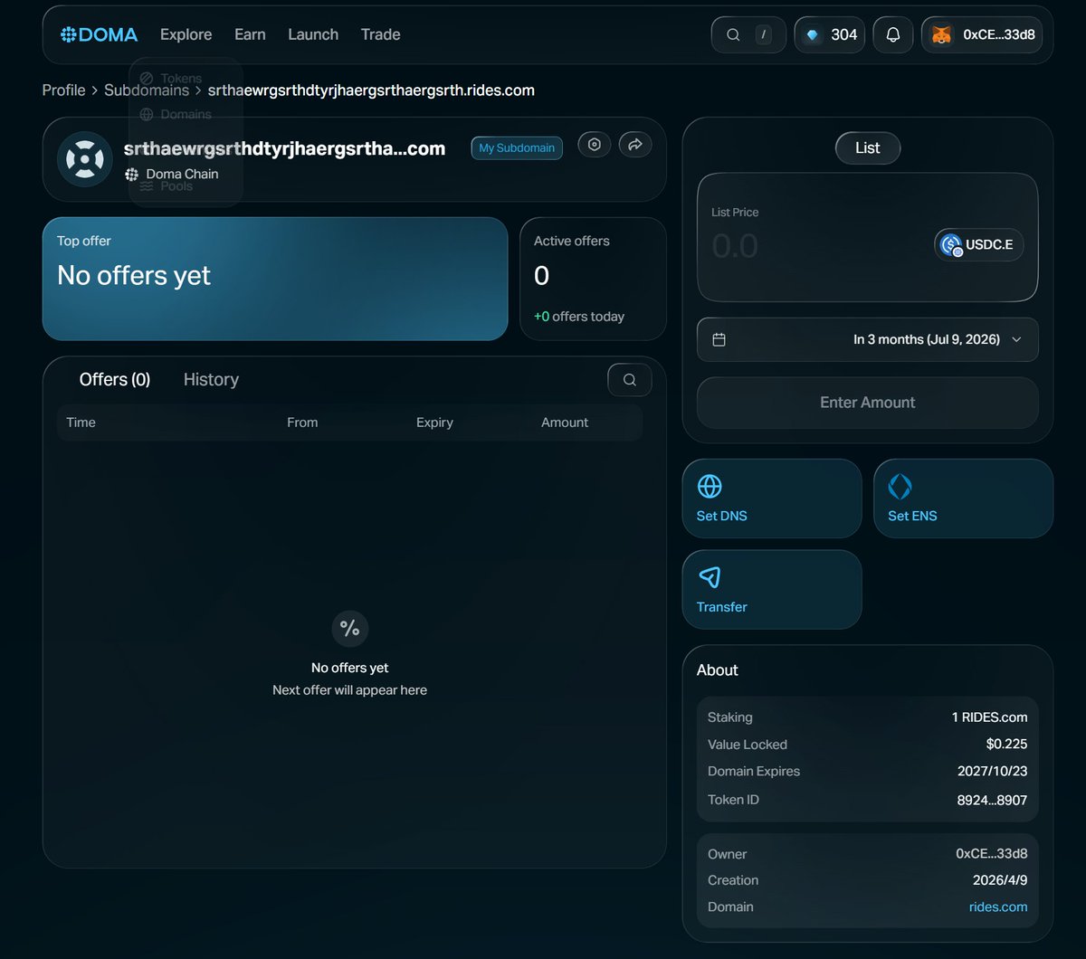Click the Active offers card
1086x959 pixels.
click(593, 279)
